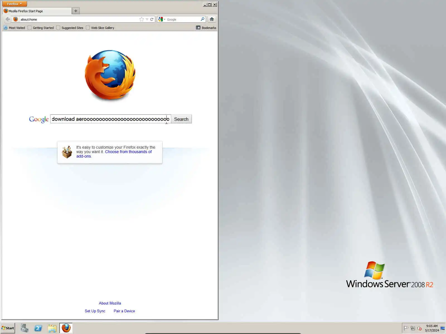This screenshot has width=446, height=334.
Task: Click into the main Google search field
Action: 110,119
